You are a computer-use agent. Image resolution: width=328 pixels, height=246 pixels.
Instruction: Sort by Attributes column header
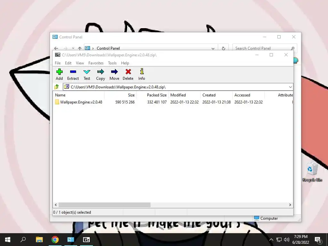(285, 95)
